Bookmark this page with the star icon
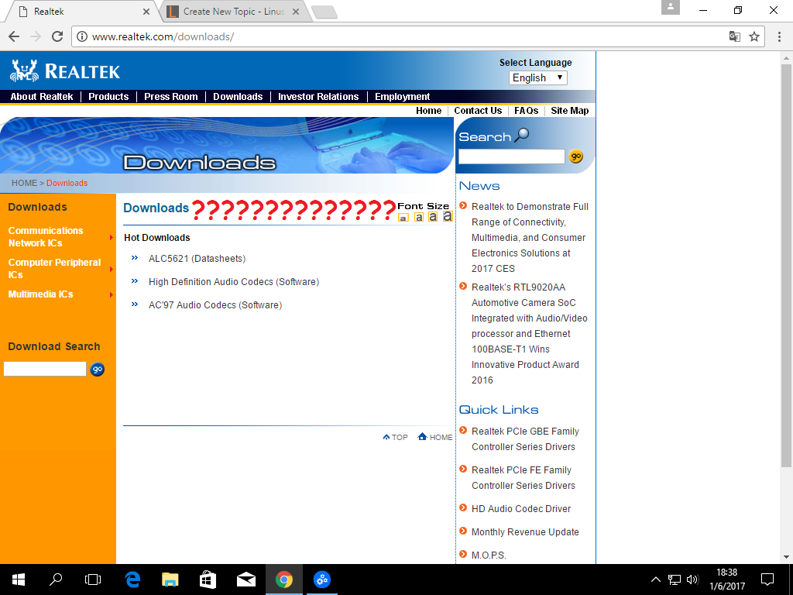 tap(754, 36)
